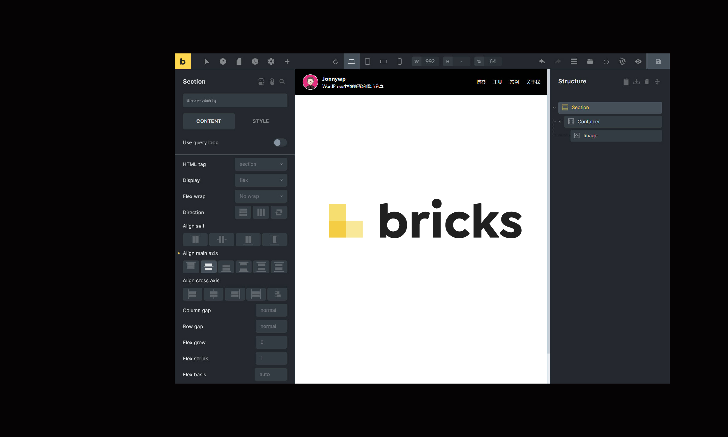The width and height of the screenshot is (728, 437).
Task: Toggle the Use query loop switch
Action: click(x=280, y=142)
